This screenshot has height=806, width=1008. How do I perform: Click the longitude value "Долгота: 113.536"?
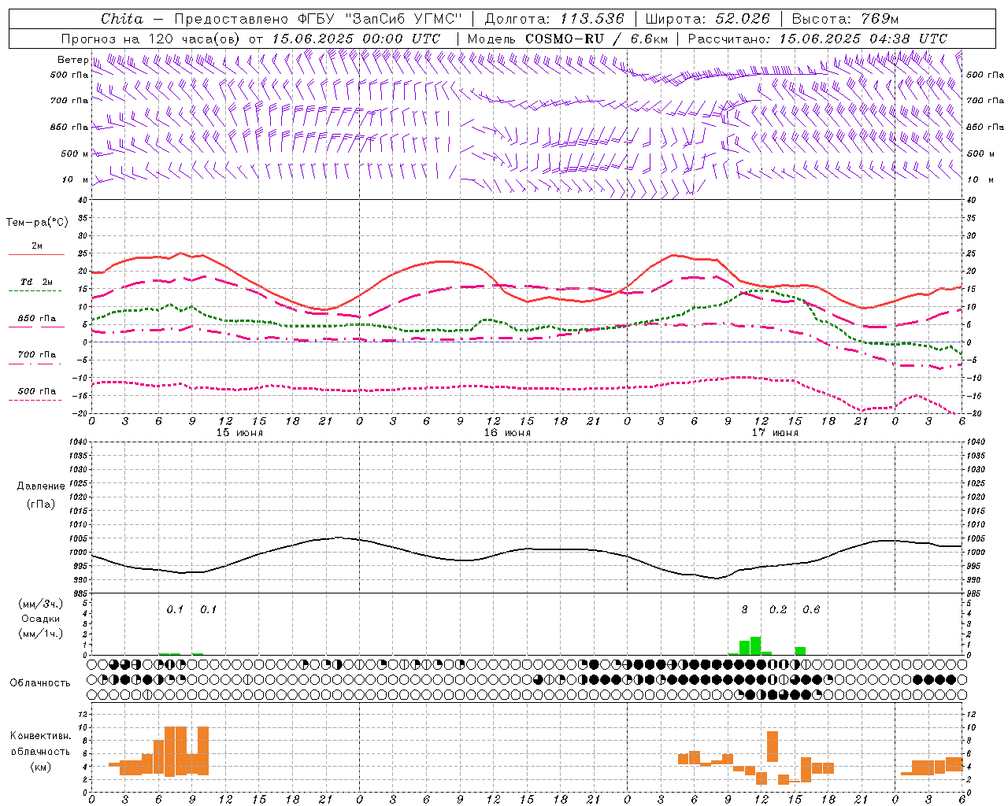point(554,19)
